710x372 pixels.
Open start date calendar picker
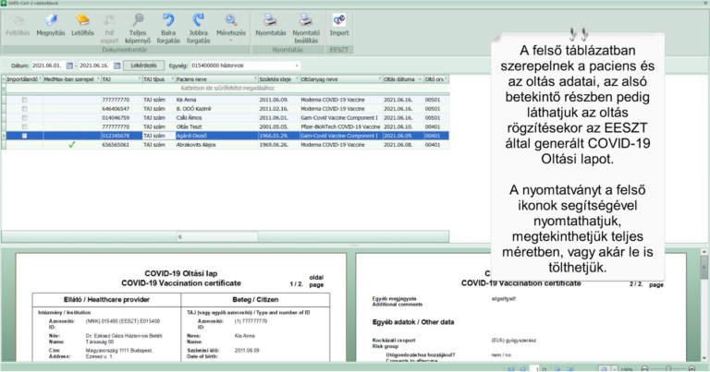click(68, 66)
